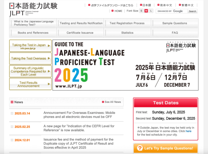Click the question mark icon on orange button
Image resolution: width=208 pixels, height=154 pixels.
pyautogui.click(x=140, y=148)
